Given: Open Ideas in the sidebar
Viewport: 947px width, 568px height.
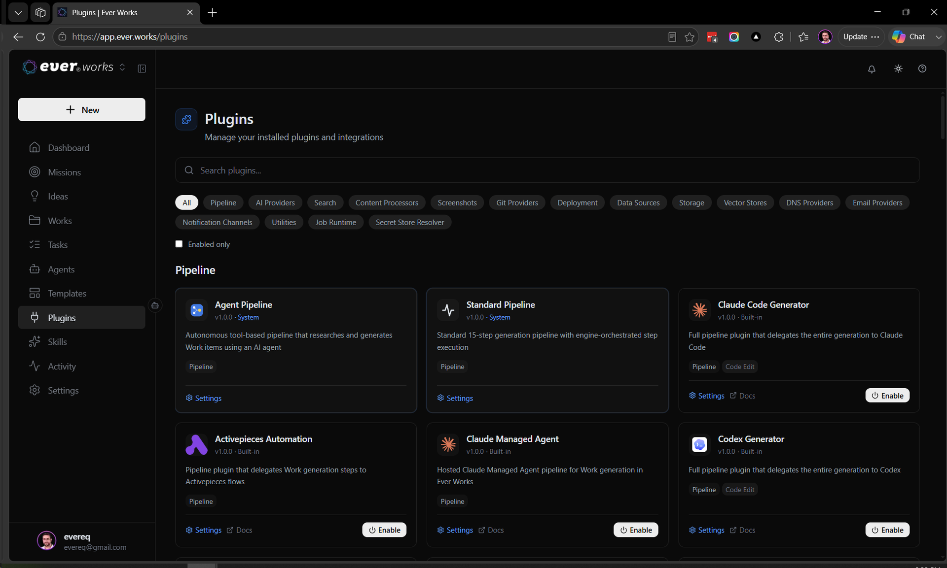Looking at the screenshot, I should click(82, 196).
